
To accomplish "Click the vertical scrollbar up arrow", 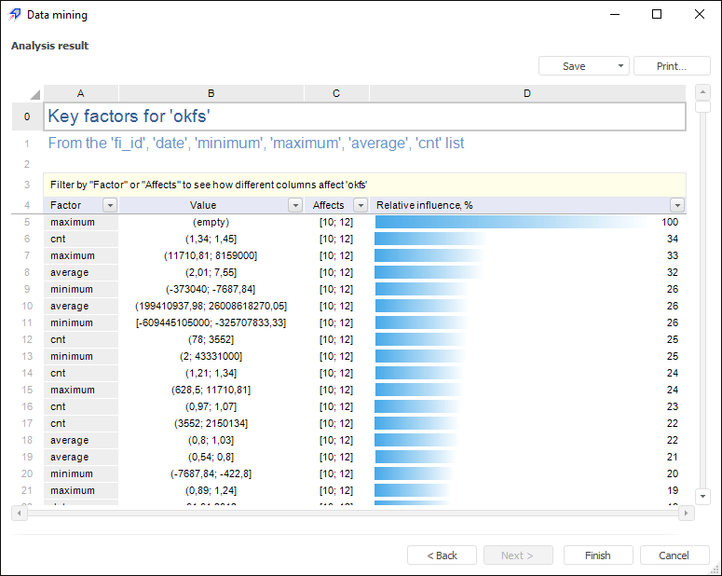I will click(703, 93).
